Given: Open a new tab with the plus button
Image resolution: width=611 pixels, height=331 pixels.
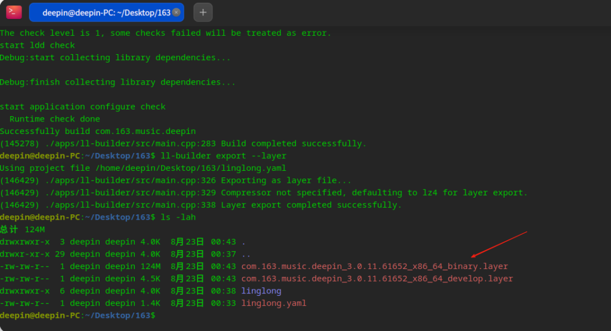Looking at the screenshot, I should point(203,12).
